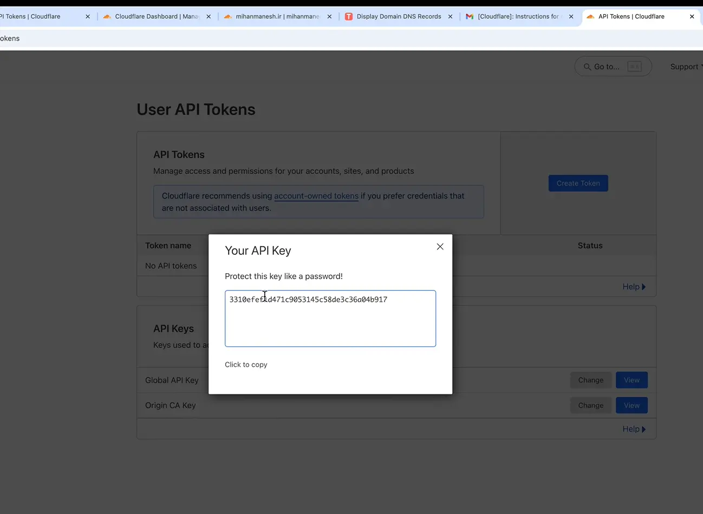Click the 'No API tokens' text
The image size is (703, 514).
point(171,266)
